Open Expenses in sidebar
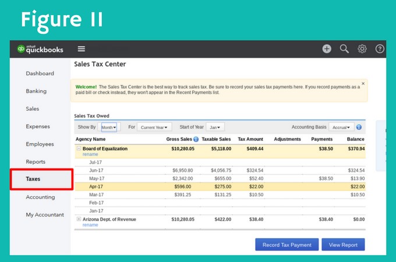Screen dimensions: 396x262 [38, 126]
